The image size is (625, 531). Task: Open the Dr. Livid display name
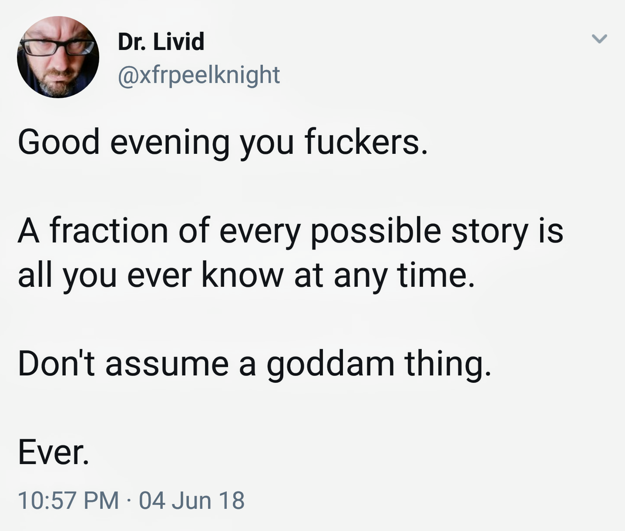coord(161,42)
